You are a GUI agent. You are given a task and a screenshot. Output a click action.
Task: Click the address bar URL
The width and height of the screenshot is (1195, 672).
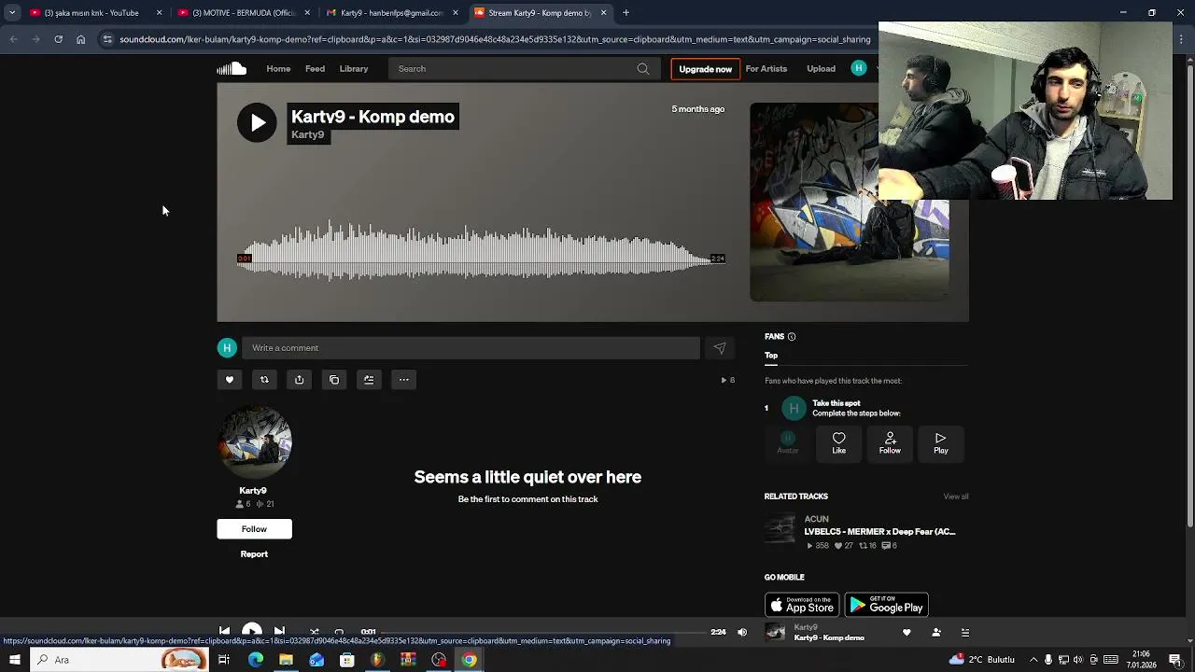(495, 39)
